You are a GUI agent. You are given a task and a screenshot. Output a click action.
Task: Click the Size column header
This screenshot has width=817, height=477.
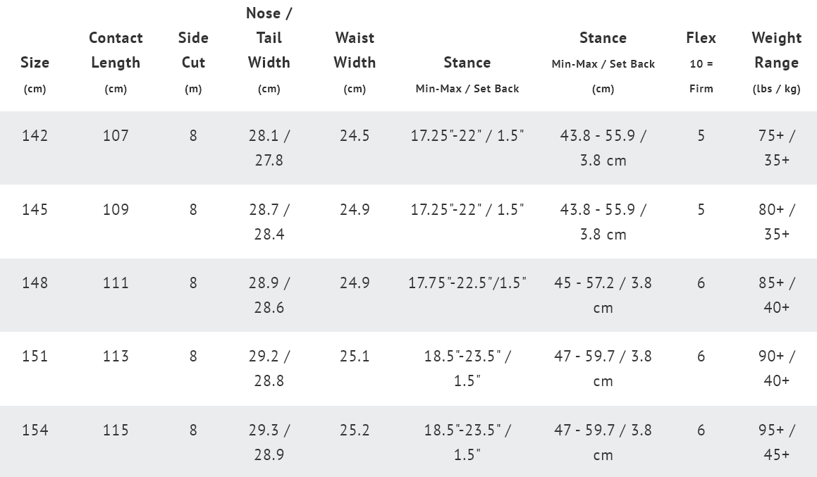[35, 63]
